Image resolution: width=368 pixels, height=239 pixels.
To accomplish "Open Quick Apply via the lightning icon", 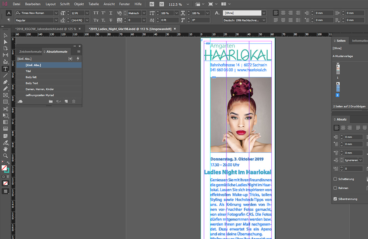I will click(78, 59).
